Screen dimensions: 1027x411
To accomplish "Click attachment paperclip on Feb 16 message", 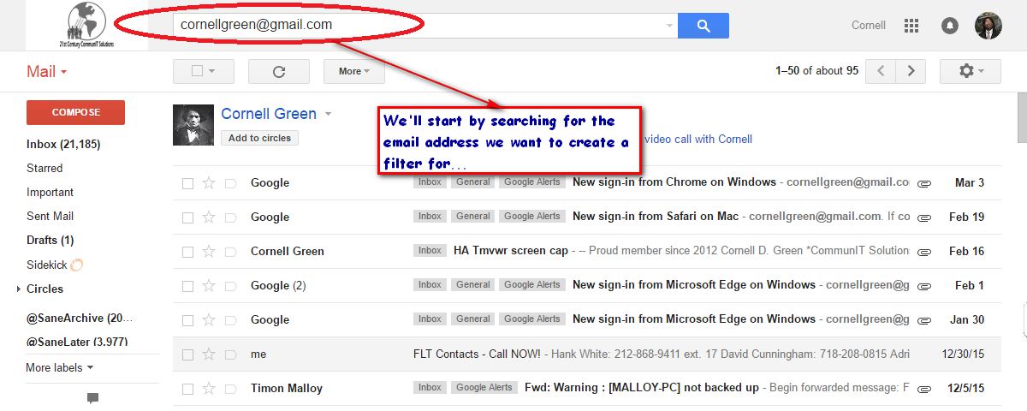I will pos(924,252).
